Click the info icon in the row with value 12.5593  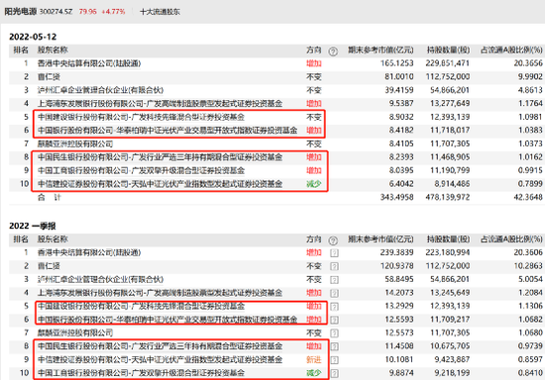point(334,320)
